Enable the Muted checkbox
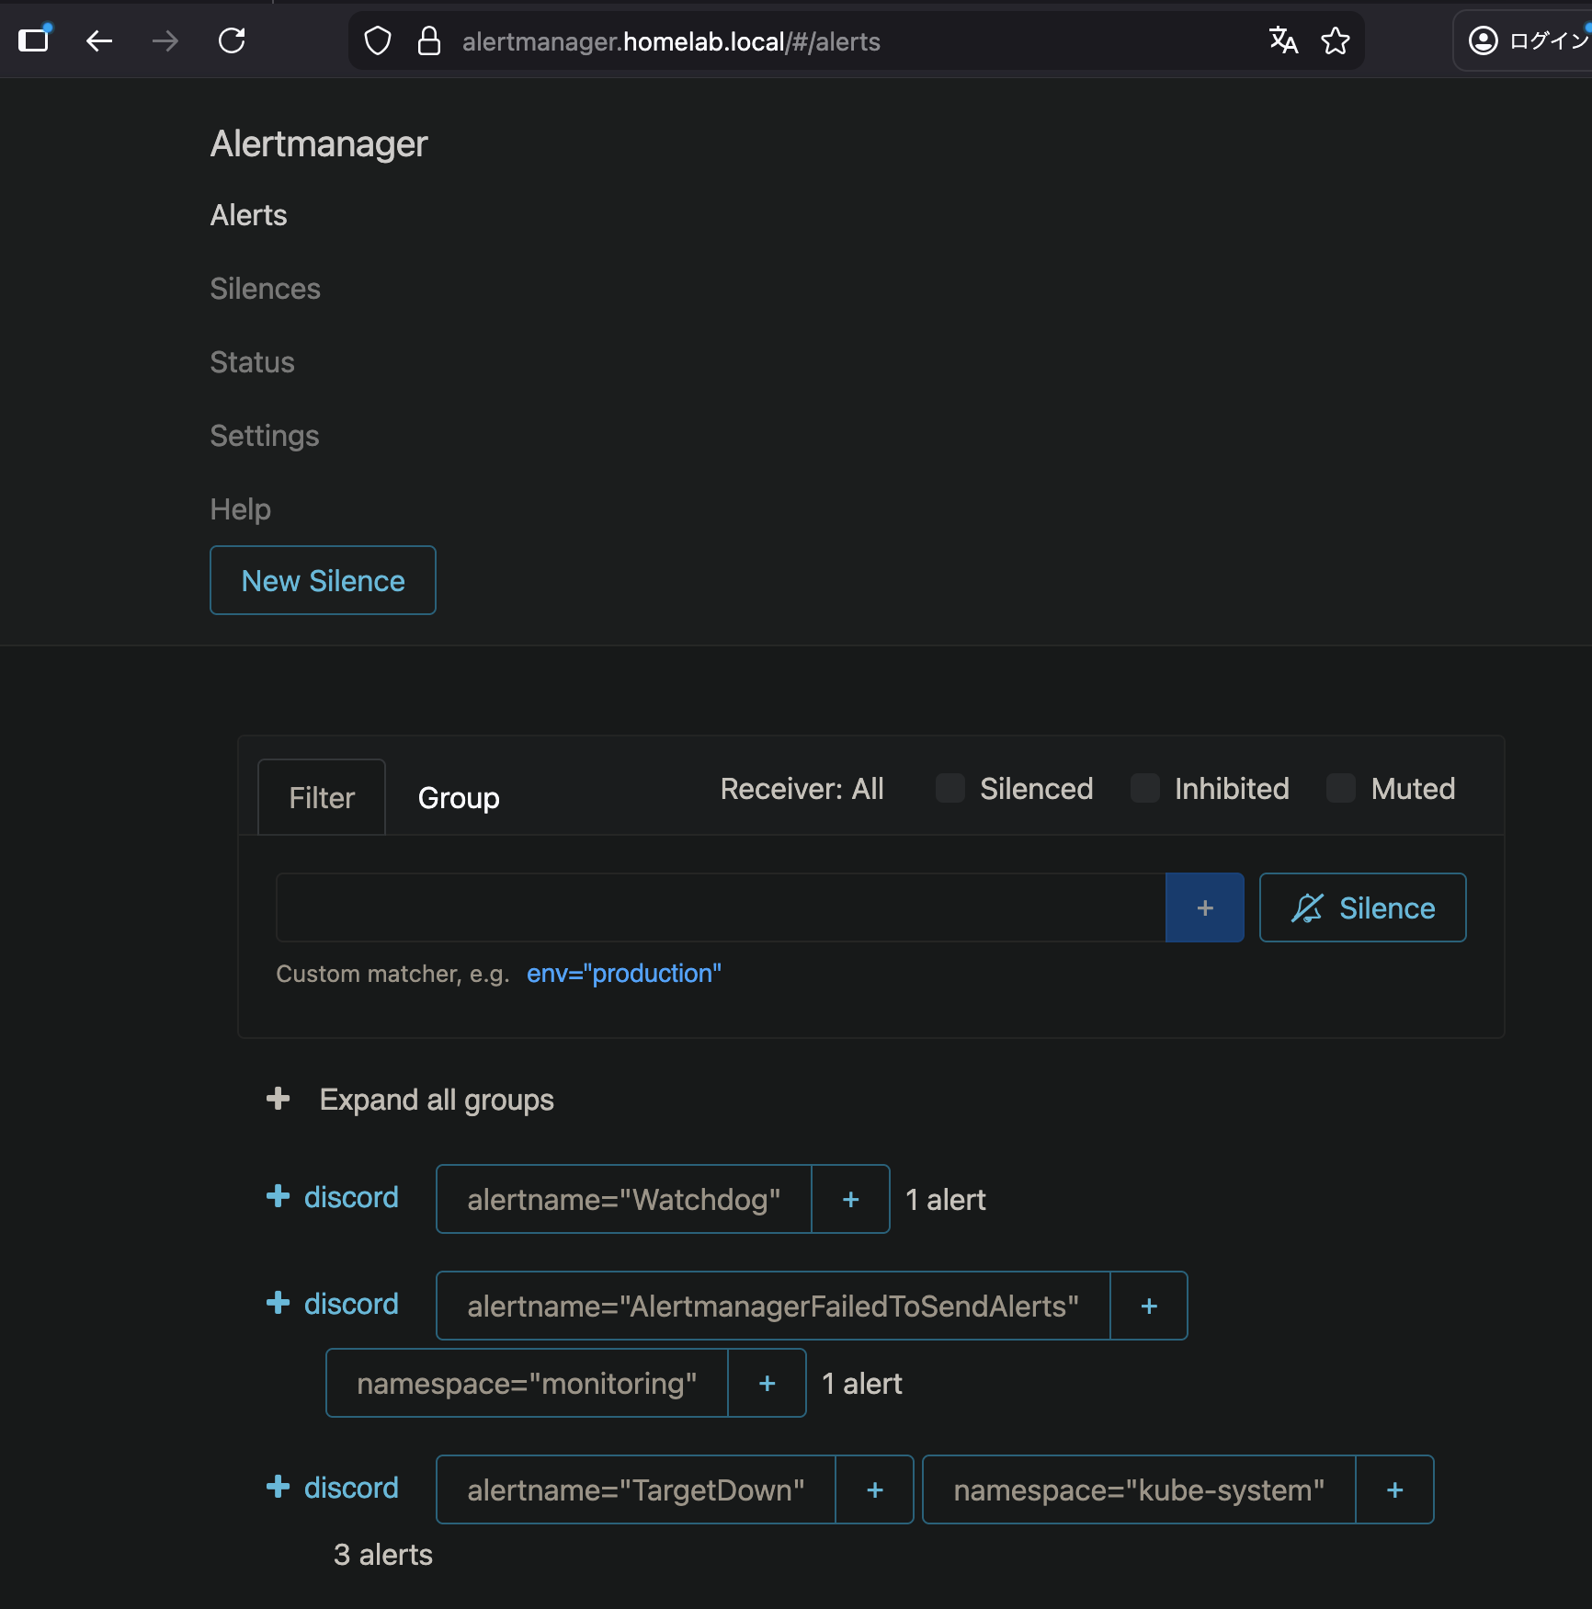The width and height of the screenshot is (1592, 1609). point(1341,788)
